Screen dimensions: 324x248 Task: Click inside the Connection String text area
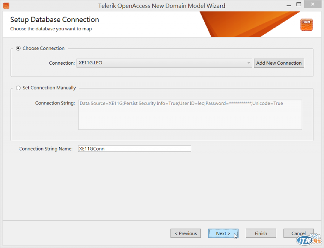click(x=190, y=115)
